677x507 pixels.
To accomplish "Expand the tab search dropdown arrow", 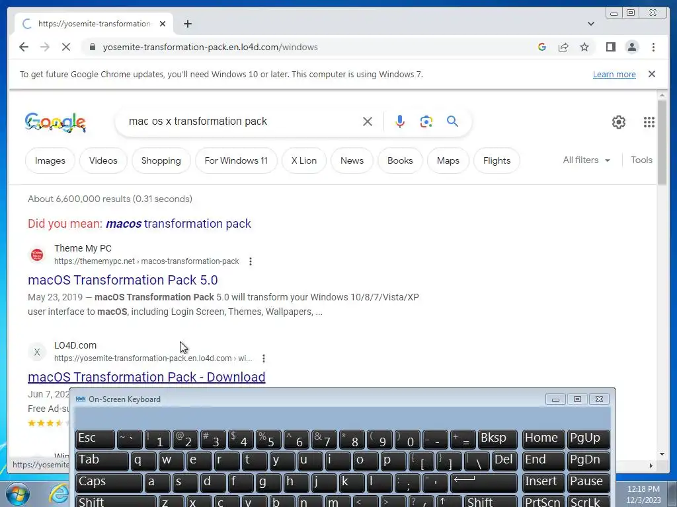I will click(590, 24).
